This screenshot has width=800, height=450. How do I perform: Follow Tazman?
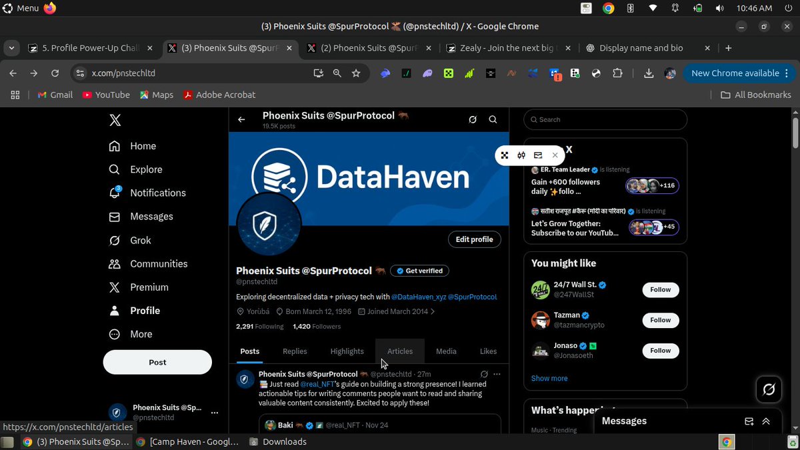point(661,320)
